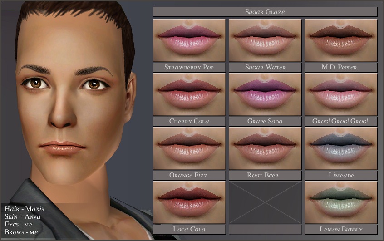384x241 pixels.
Task: Pick the Limeade blue-grey lip thumbnail
Action: click(341, 148)
